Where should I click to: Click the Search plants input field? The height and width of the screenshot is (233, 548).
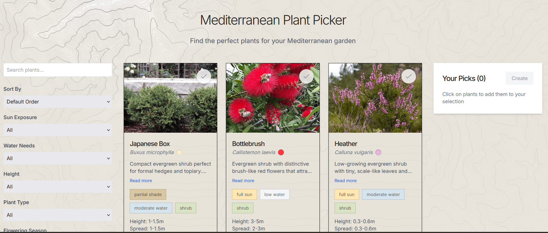tap(58, 70)
